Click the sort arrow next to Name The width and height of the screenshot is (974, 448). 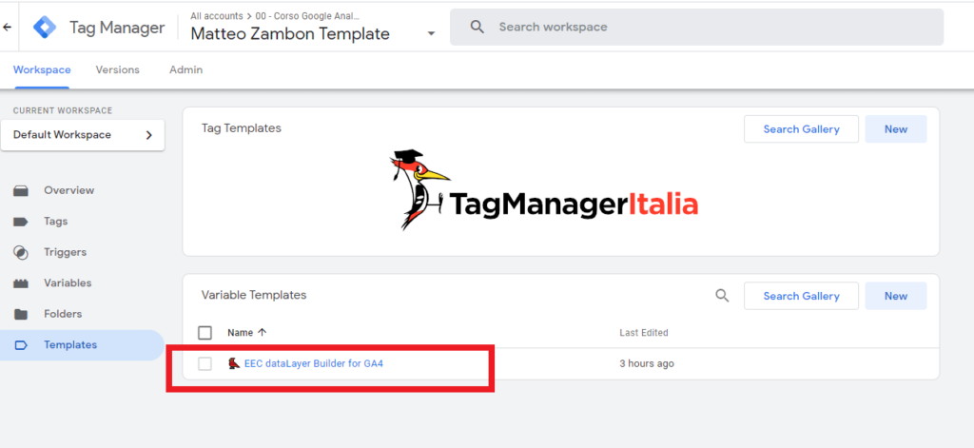263,332
